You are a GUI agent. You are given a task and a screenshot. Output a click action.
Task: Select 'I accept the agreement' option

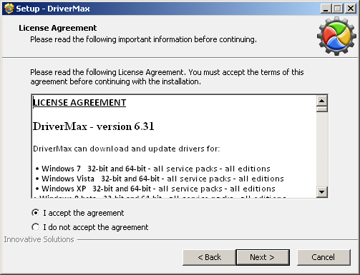[78, 213]
